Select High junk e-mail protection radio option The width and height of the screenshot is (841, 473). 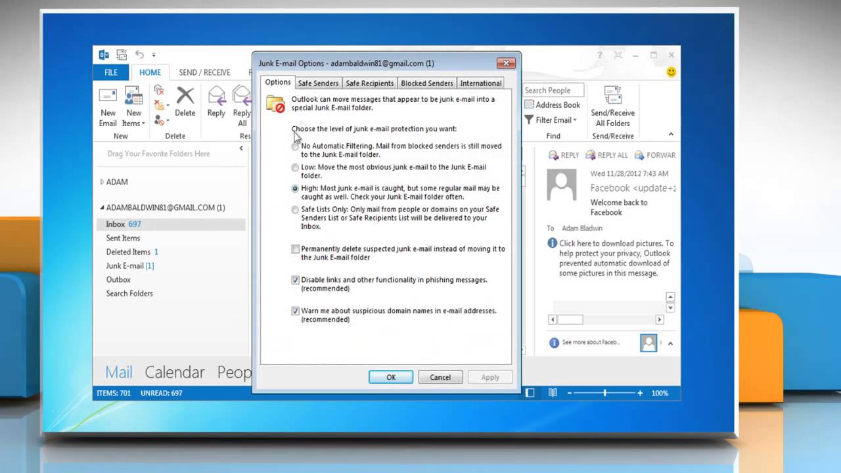coord(295,189)
